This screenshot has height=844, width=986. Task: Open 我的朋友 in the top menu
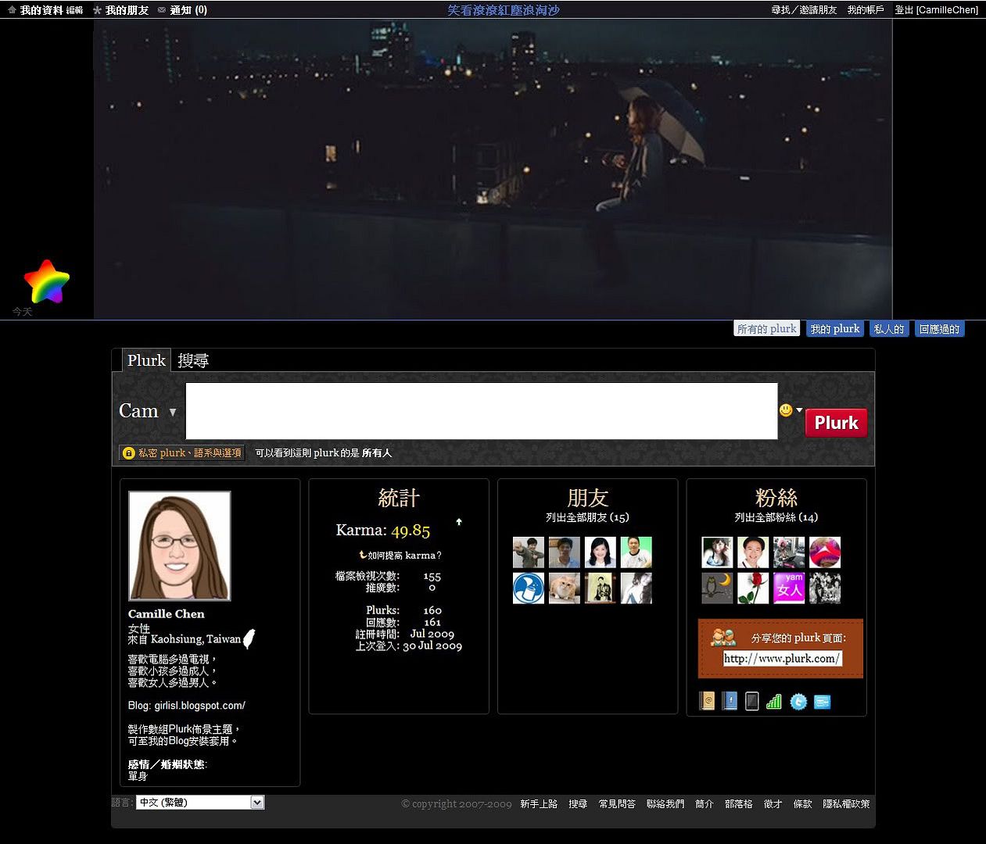point(126,10)
